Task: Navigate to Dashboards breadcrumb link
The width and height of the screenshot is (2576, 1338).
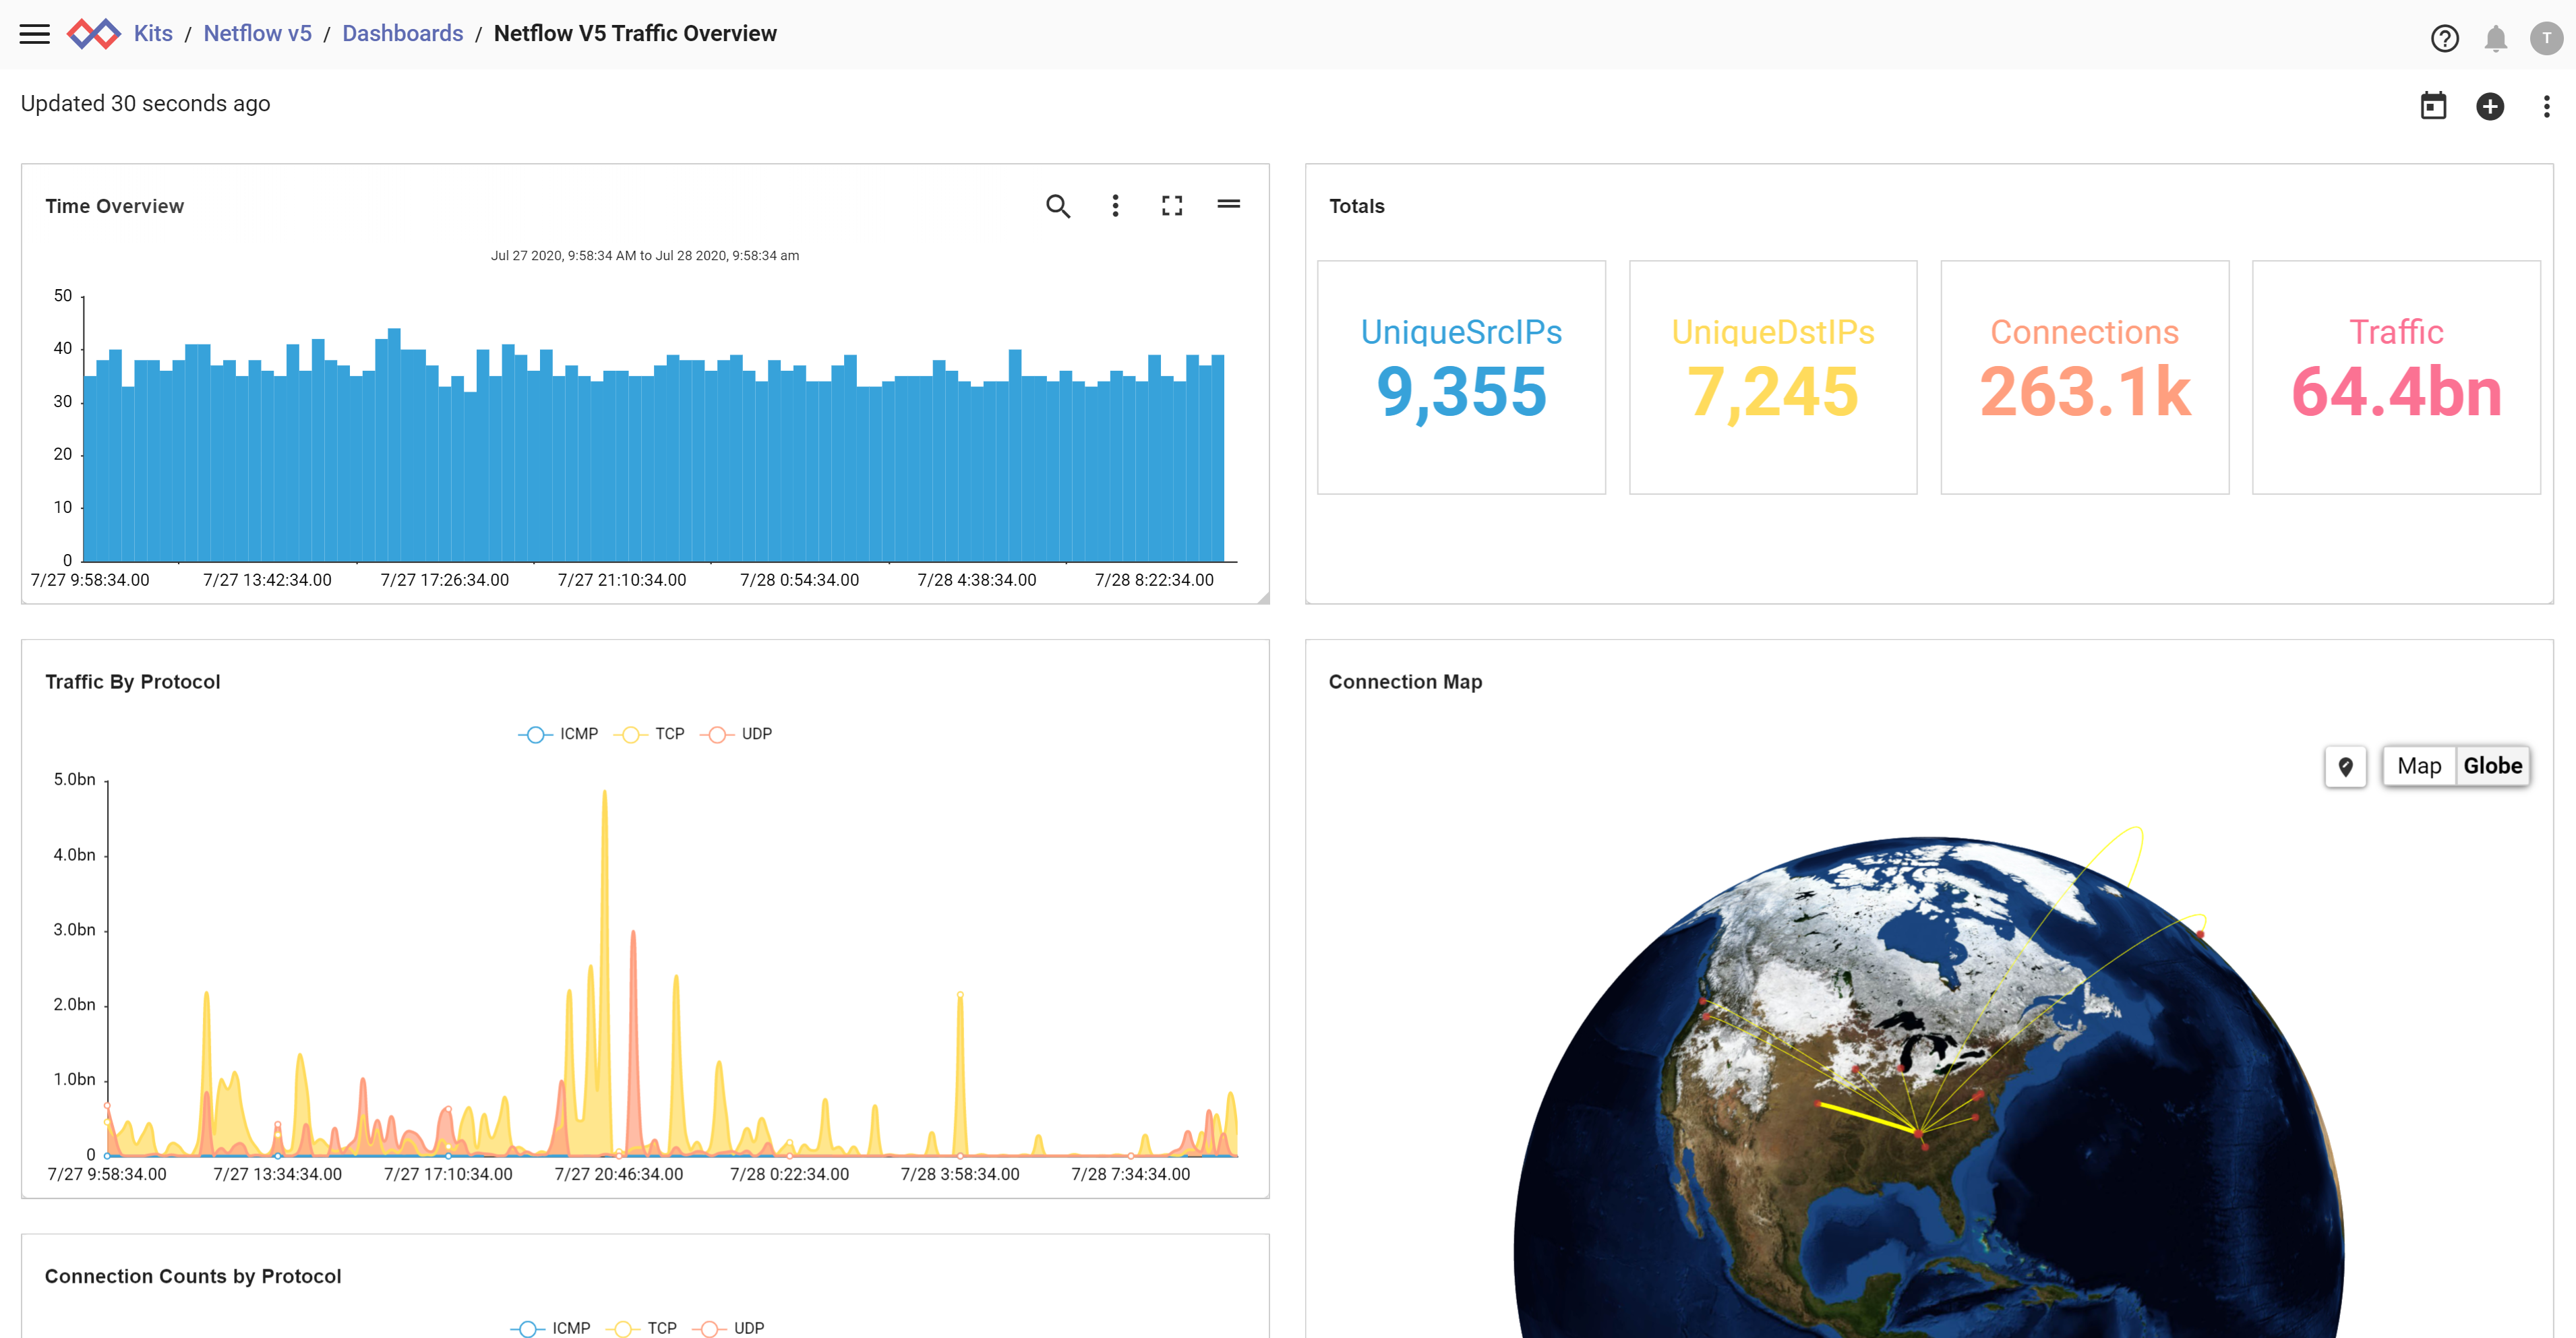Action: 402,34
